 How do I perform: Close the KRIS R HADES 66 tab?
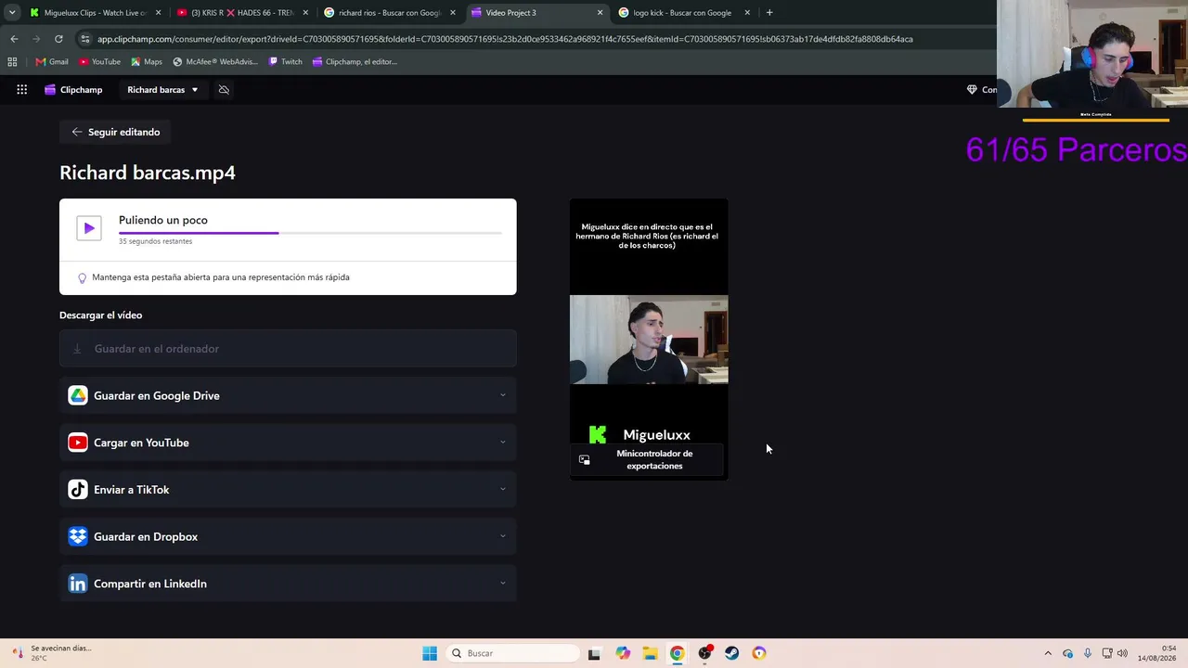pos(305,13)
